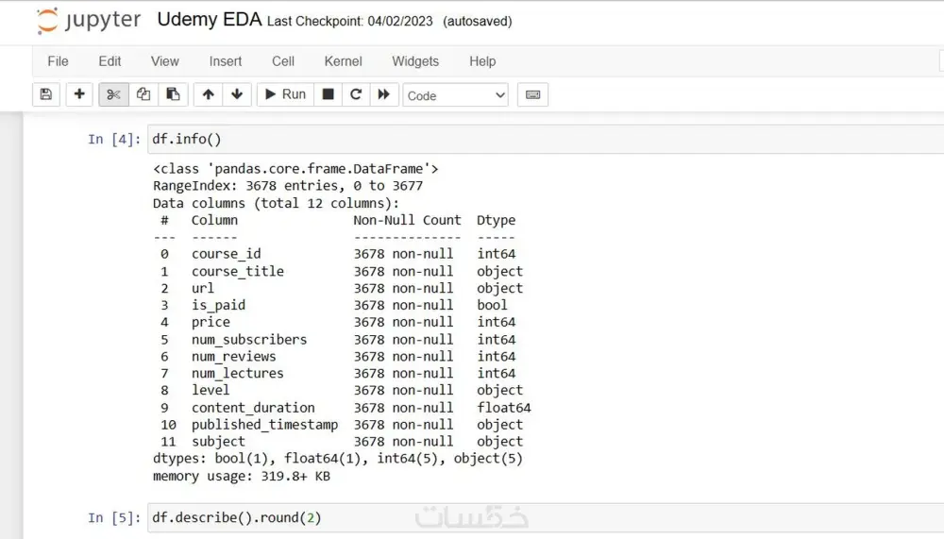
Task: Click the memory usage 319.8+ KB line
Action: (242, 477)
